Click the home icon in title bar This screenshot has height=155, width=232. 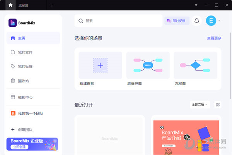click(x=10, y=5)
